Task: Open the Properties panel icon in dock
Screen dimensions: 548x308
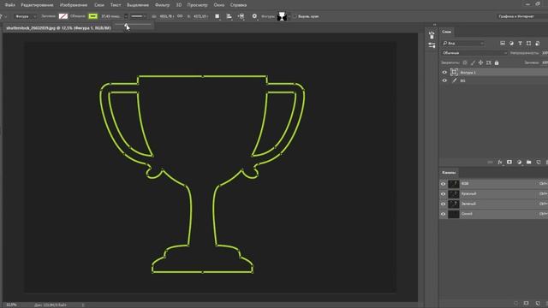Action: (x=432, y=45)
